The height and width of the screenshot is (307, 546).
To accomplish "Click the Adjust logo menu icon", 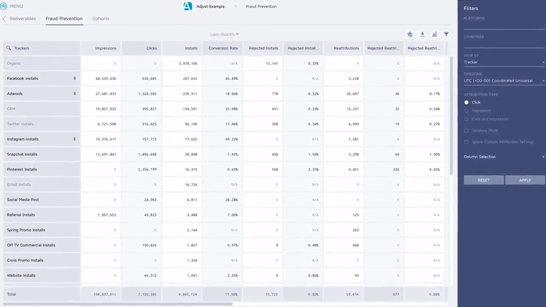I will click(4, 6).
